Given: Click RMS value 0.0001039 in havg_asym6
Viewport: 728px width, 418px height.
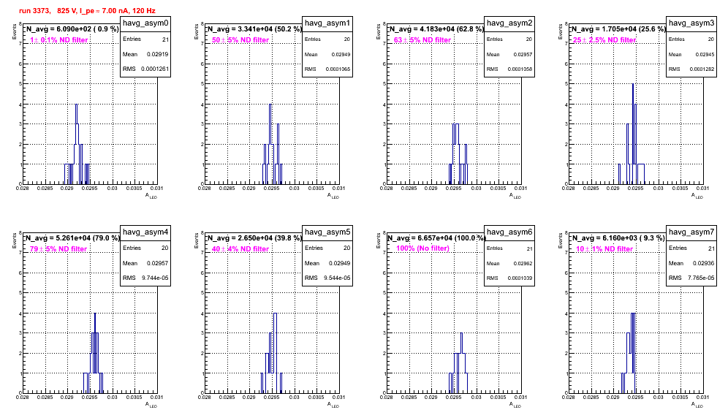Looking at the screenshot, I should coord(520,278).
